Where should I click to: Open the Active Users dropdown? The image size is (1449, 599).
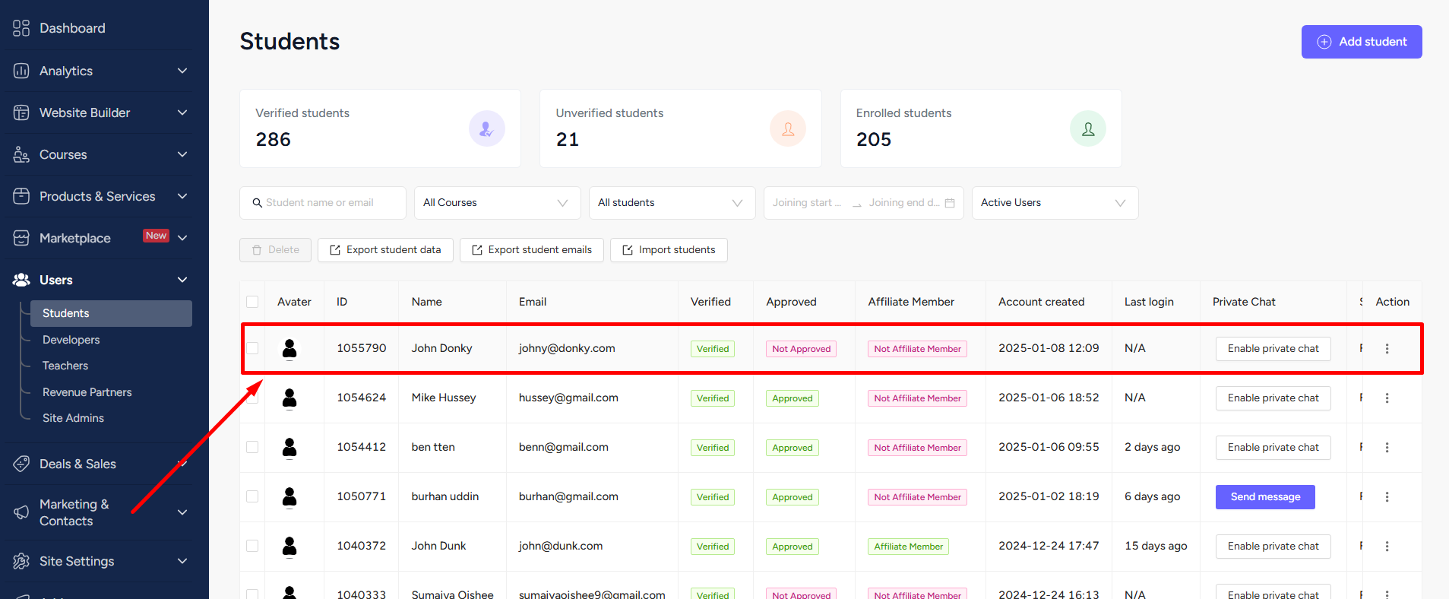[x=1055, y=203]
